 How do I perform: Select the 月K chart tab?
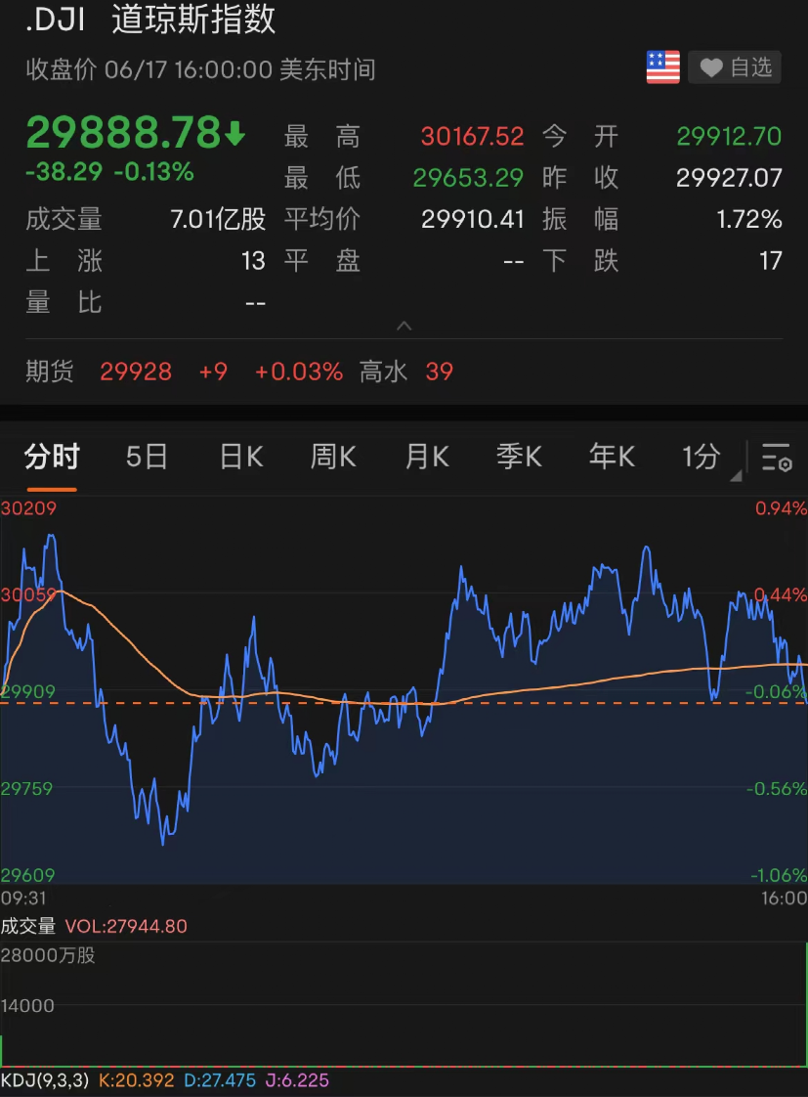(427, 458)
